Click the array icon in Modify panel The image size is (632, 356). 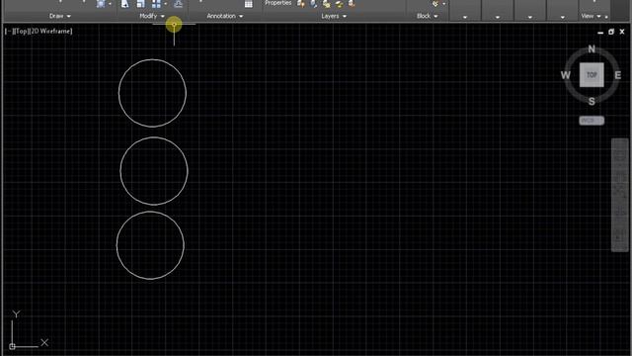point(156,4)
